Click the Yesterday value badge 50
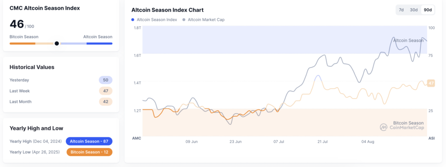Viewport: 446px width, 167px height. tap(105, 80)
